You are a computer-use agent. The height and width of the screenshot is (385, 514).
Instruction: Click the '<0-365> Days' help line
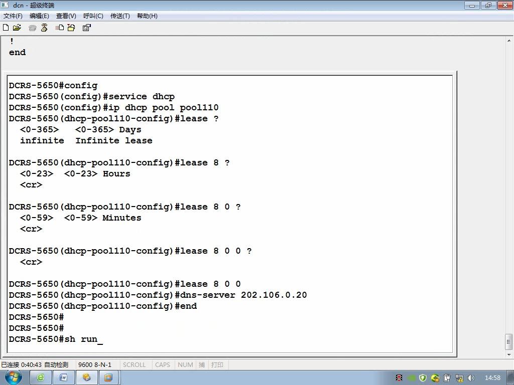(81, 130)
